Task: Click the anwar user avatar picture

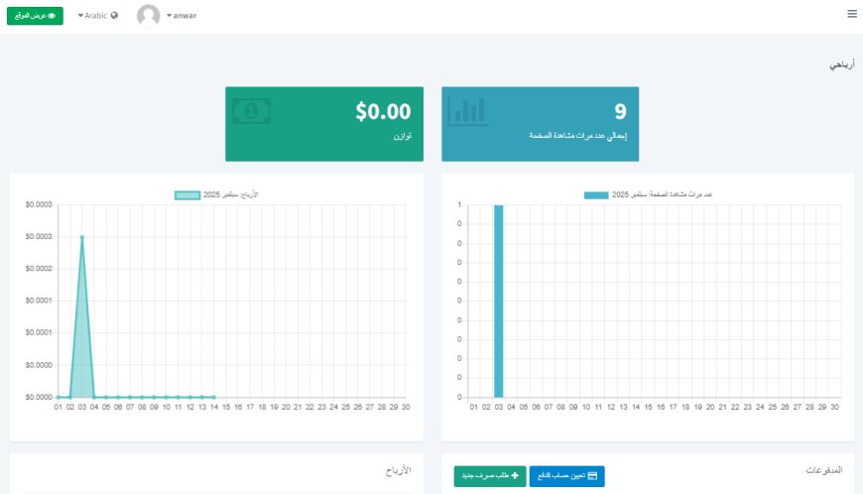Action: 149,16
